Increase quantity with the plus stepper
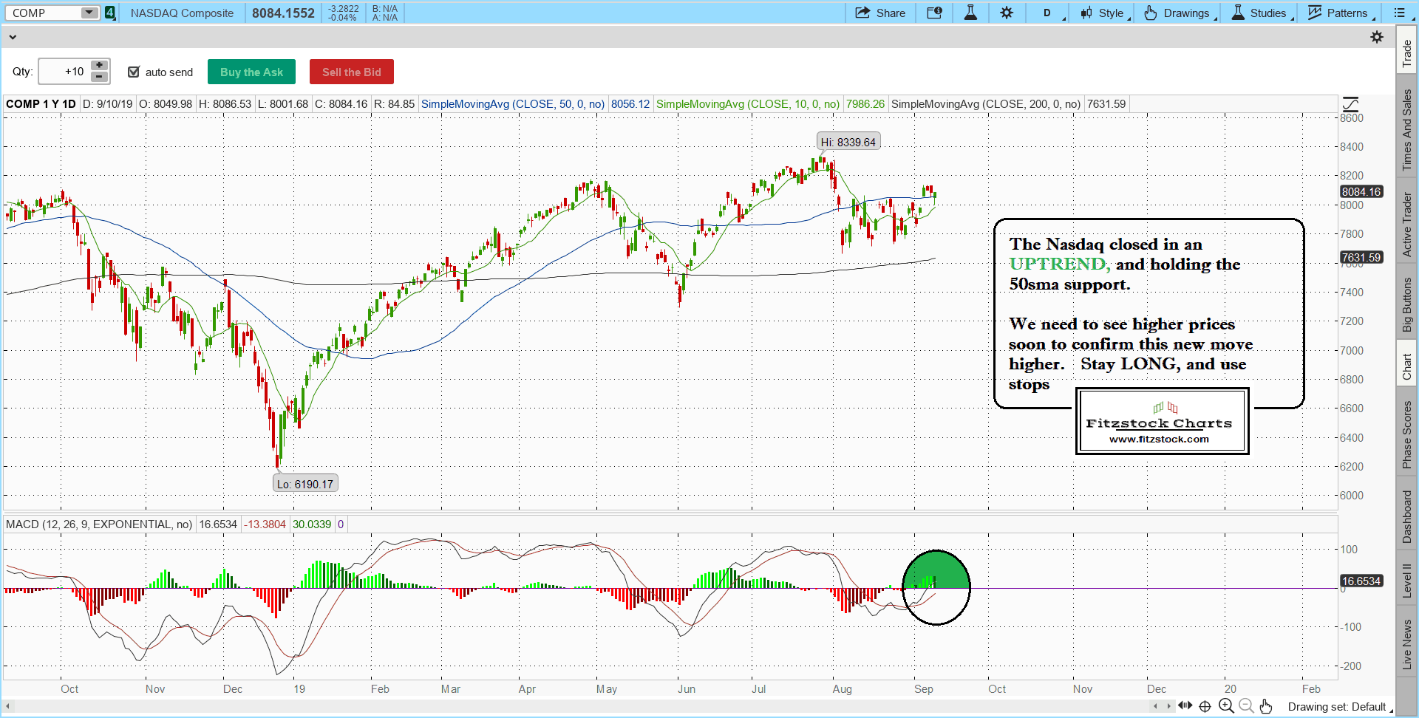The image size is (1419, 718). 99,66
